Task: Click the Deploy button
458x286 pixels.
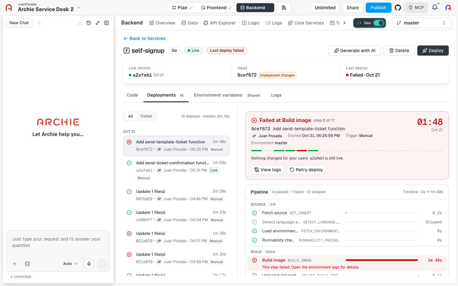Action: click(433, 51)
